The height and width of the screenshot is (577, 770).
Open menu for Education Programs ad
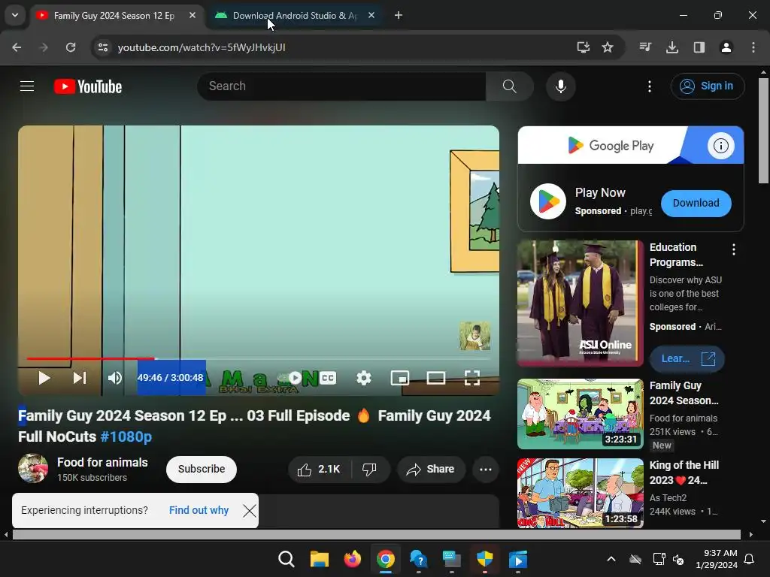point(734,249)
